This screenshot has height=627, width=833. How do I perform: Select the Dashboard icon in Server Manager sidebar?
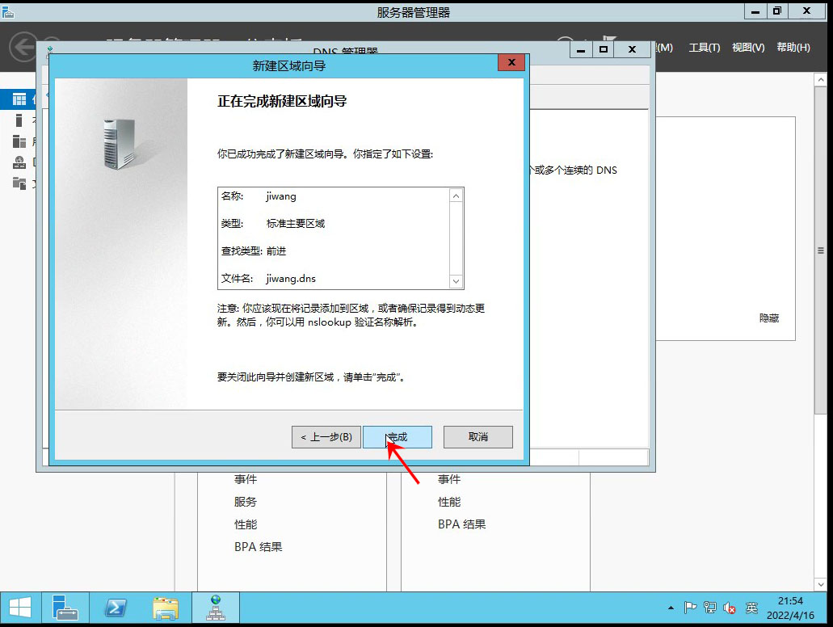19,99
